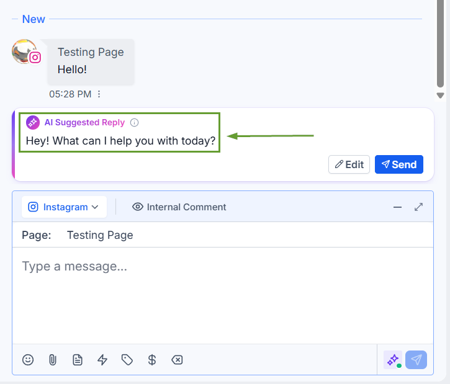Click the info icon beside AI Suggested Reply
Screen dimensions: 450x384
134,122
